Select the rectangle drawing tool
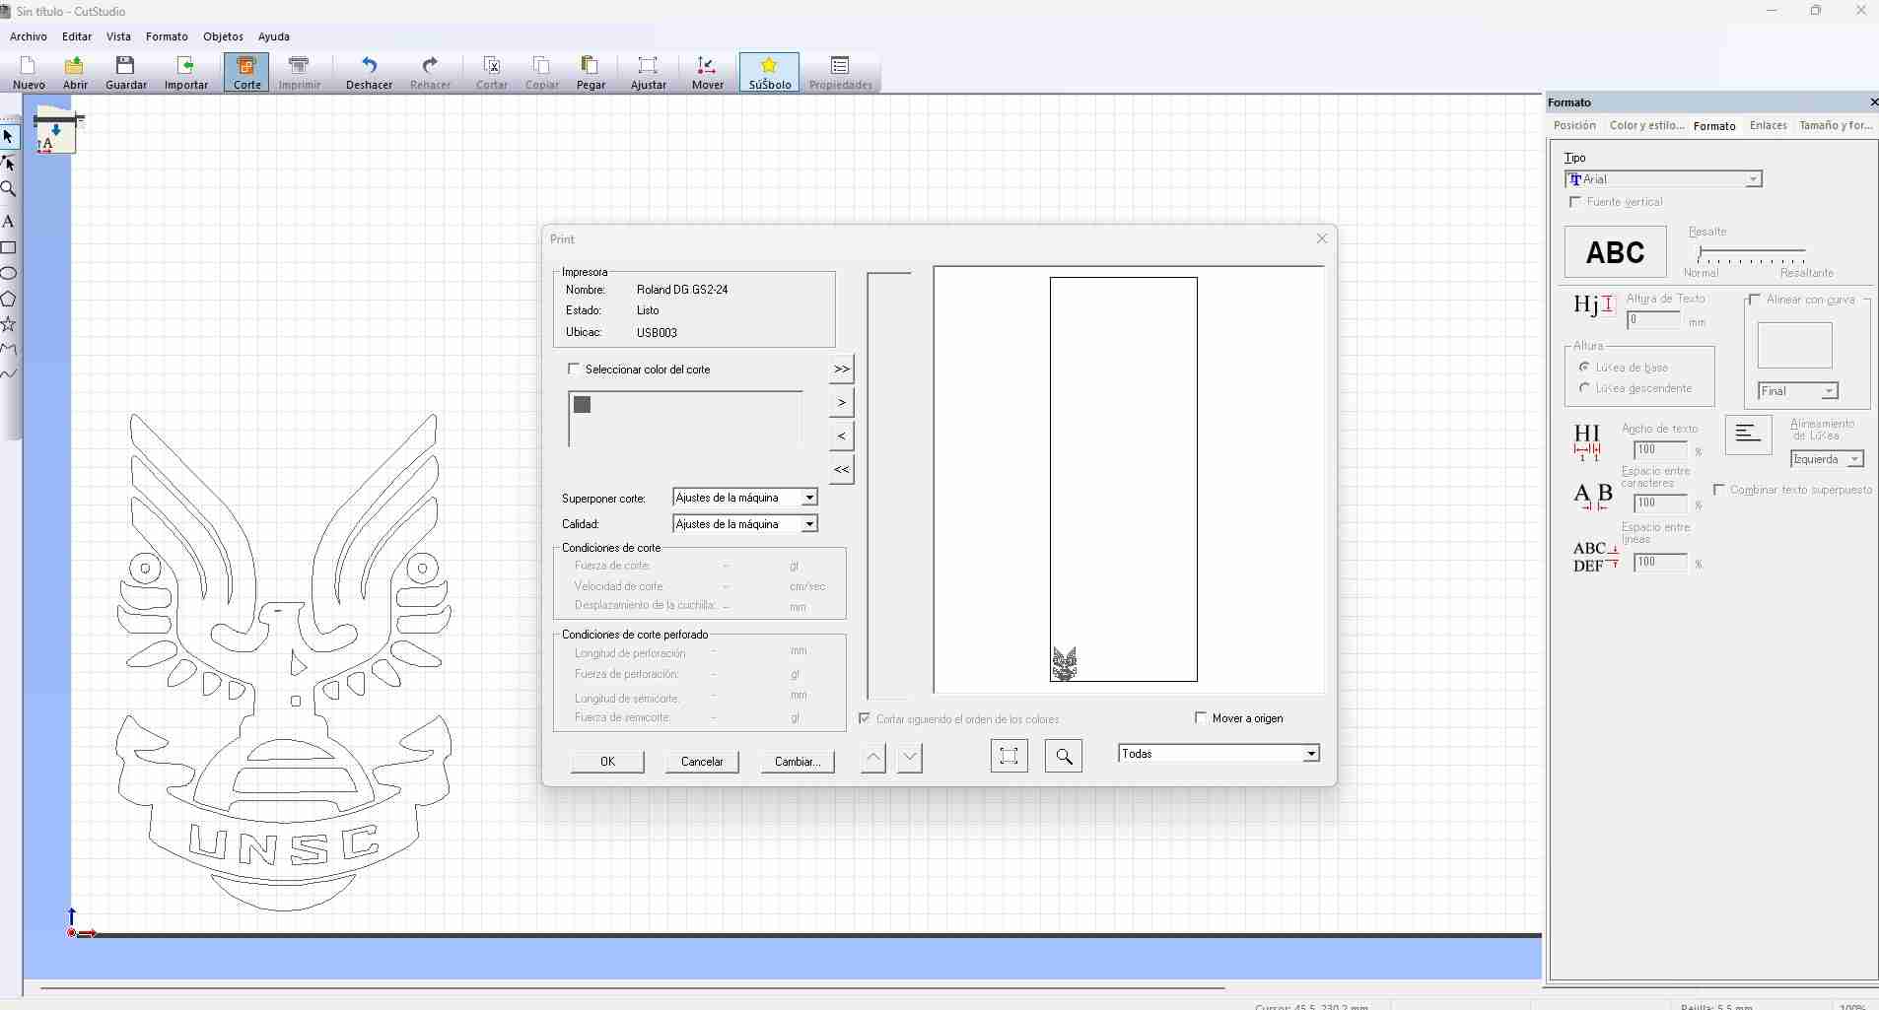The width and height of the screenshot is (1879, 1010). tap(9, 247)
